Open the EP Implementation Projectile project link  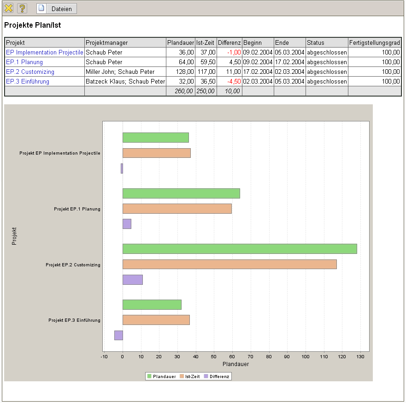tap(44, 53)
